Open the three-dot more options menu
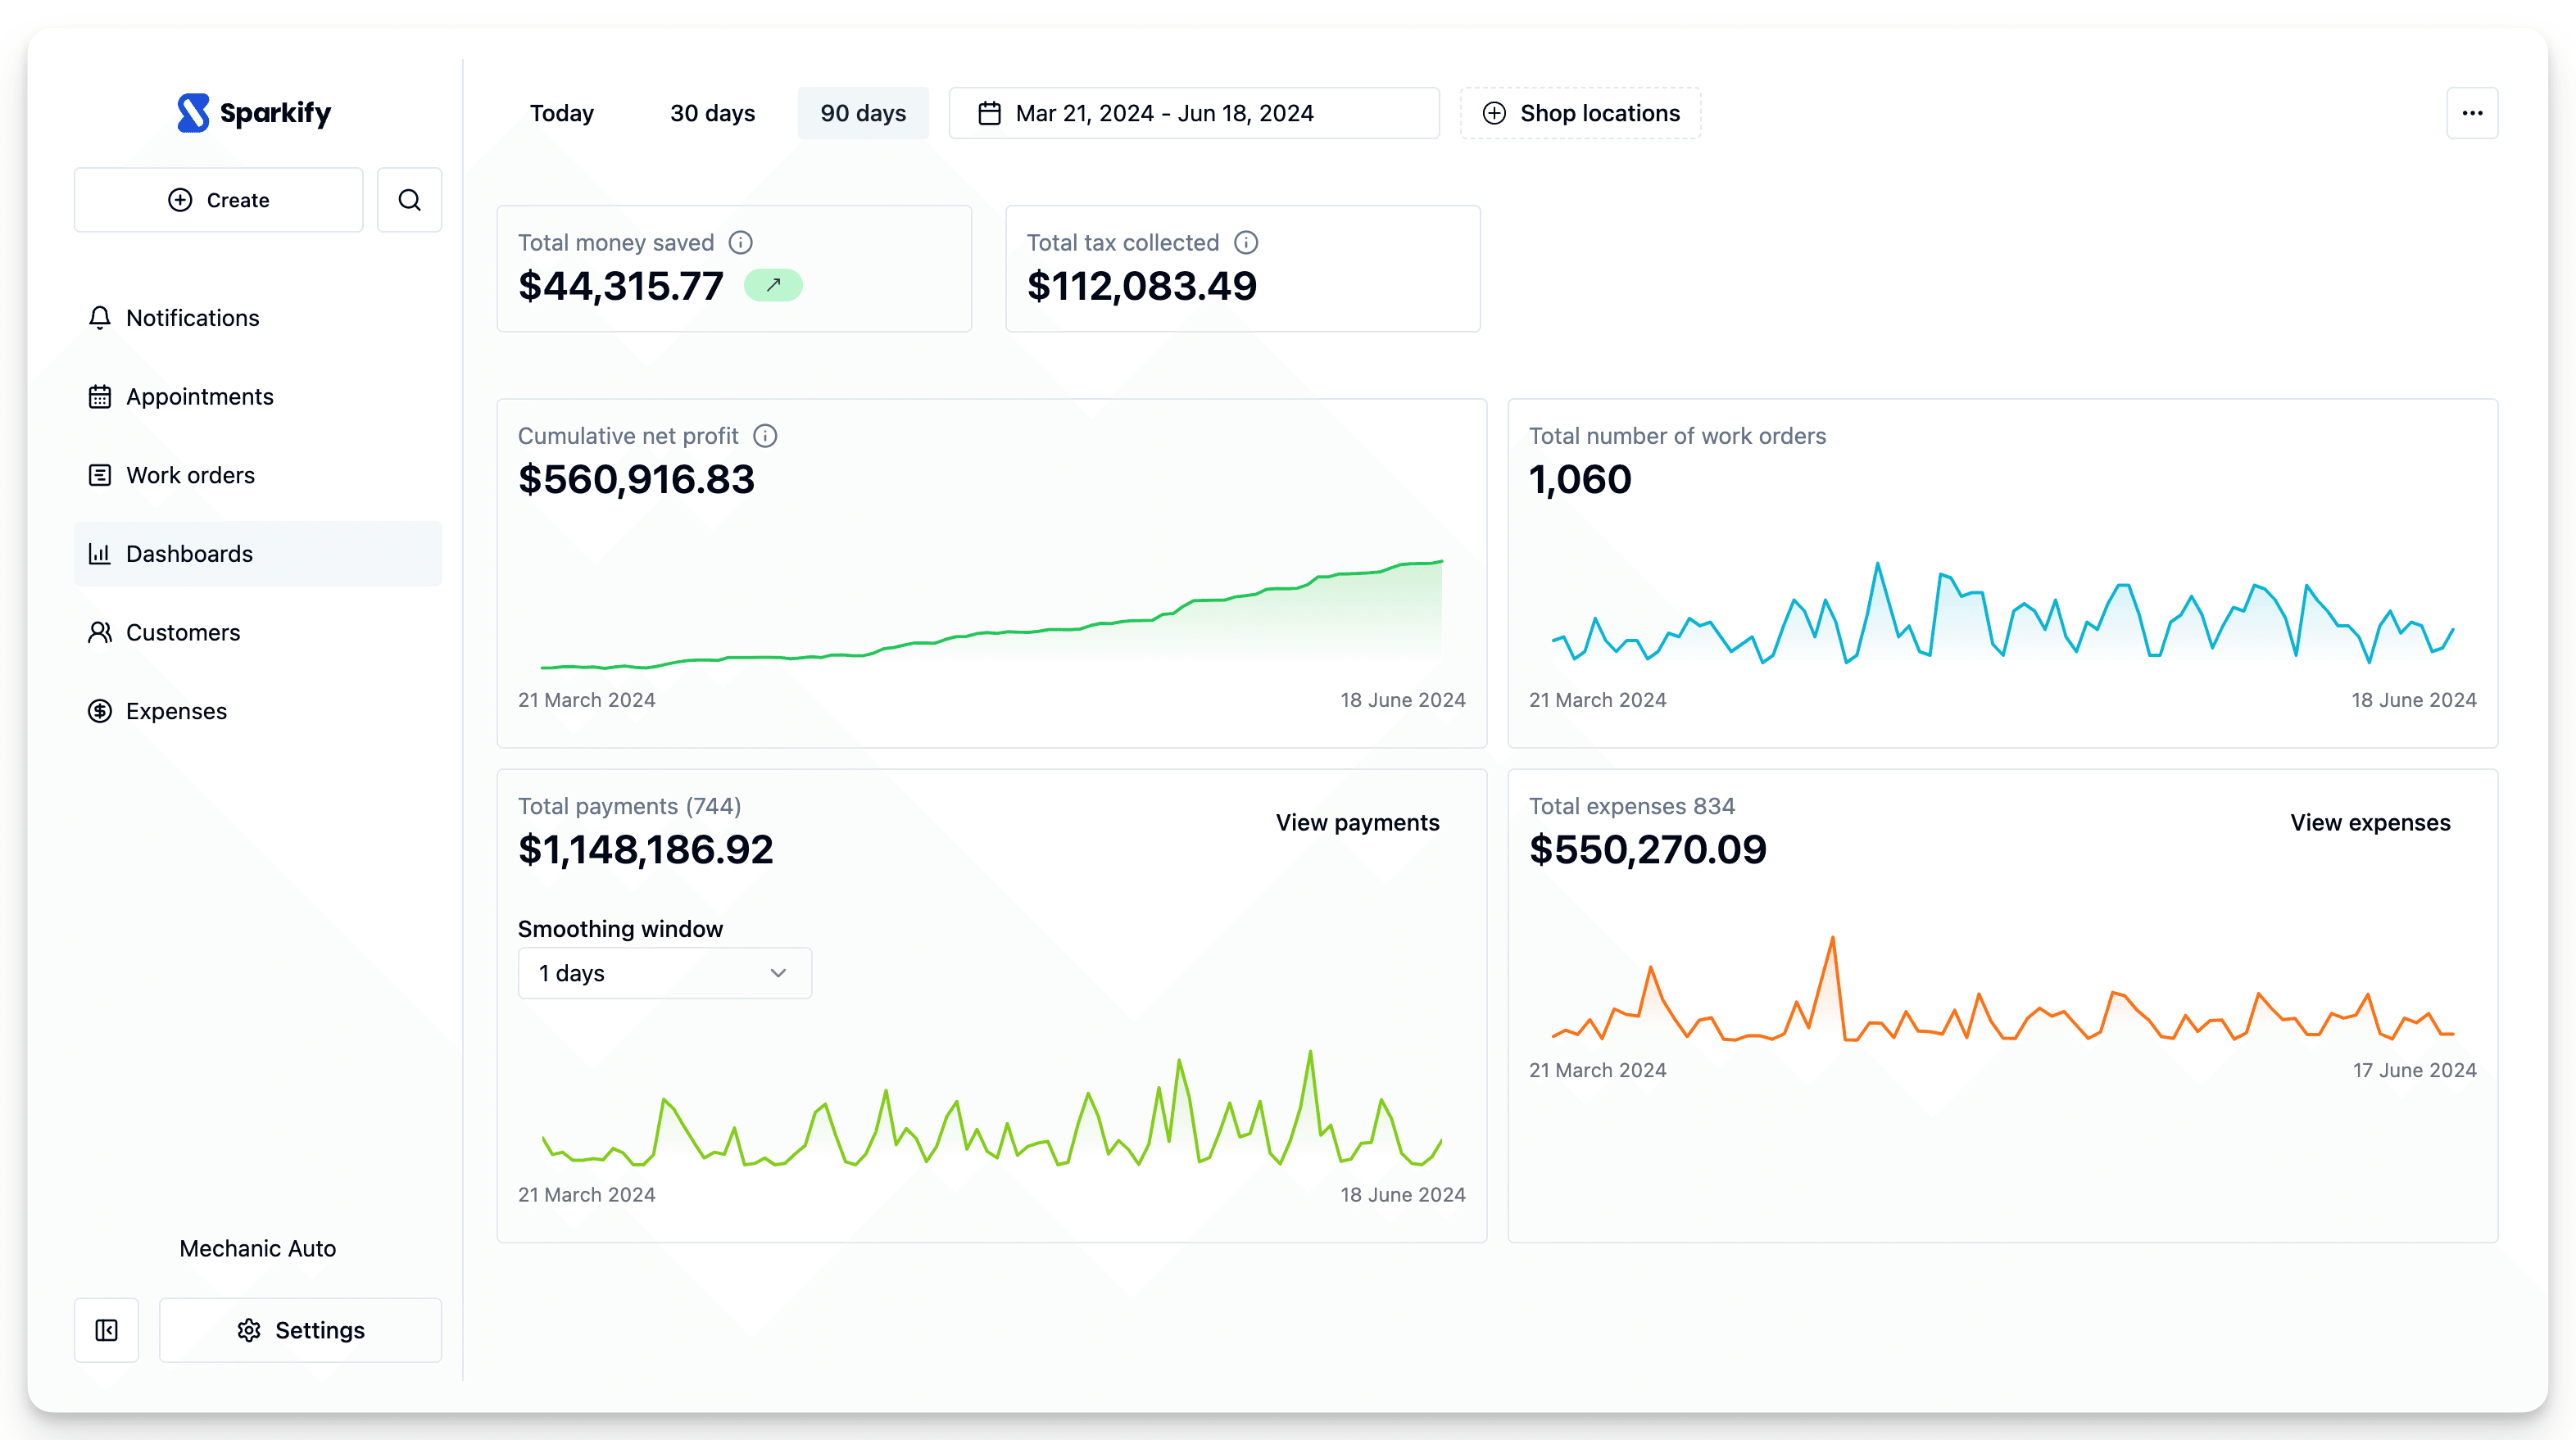 [x=2472, y=113]
